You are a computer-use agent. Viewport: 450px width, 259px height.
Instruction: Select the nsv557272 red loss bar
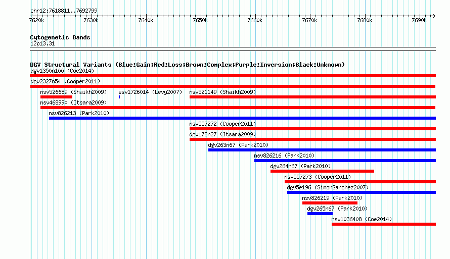(312, 129)
